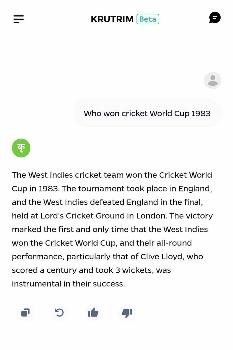Viewport: 233px width, 350px height.
Task: Click the word "London" in the response
Action: [x=152, y=216]
